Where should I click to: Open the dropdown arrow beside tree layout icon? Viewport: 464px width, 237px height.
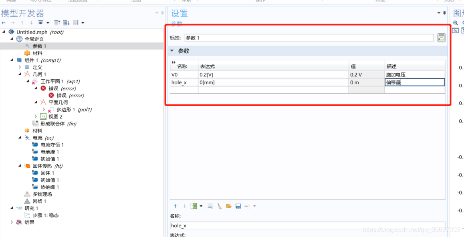[x=83, y=23]
